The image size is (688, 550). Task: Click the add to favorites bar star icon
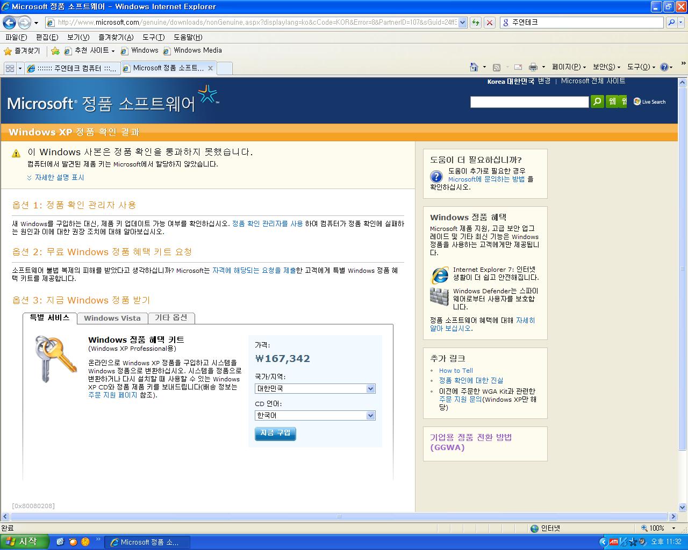coord(55,51)
